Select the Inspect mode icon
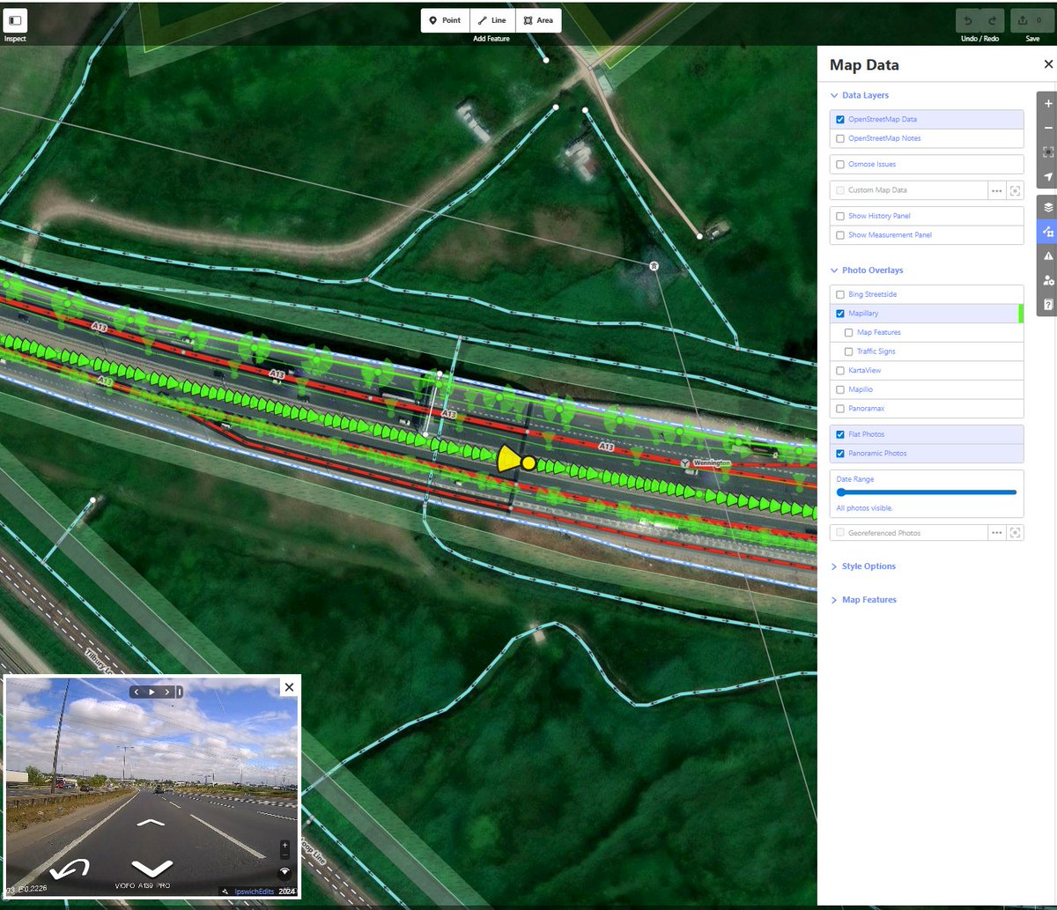This screenshot has height=910, width=1057. [x=14, y=19]
